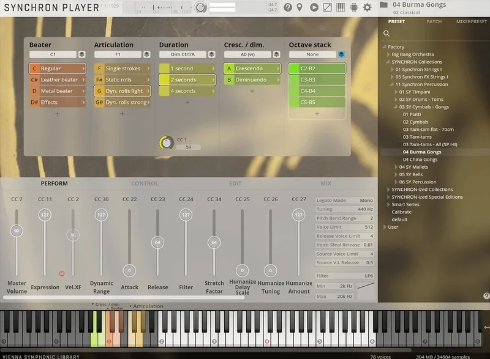
Task: Click the CPU chip icon in toolbar
Action: (354, 7)
